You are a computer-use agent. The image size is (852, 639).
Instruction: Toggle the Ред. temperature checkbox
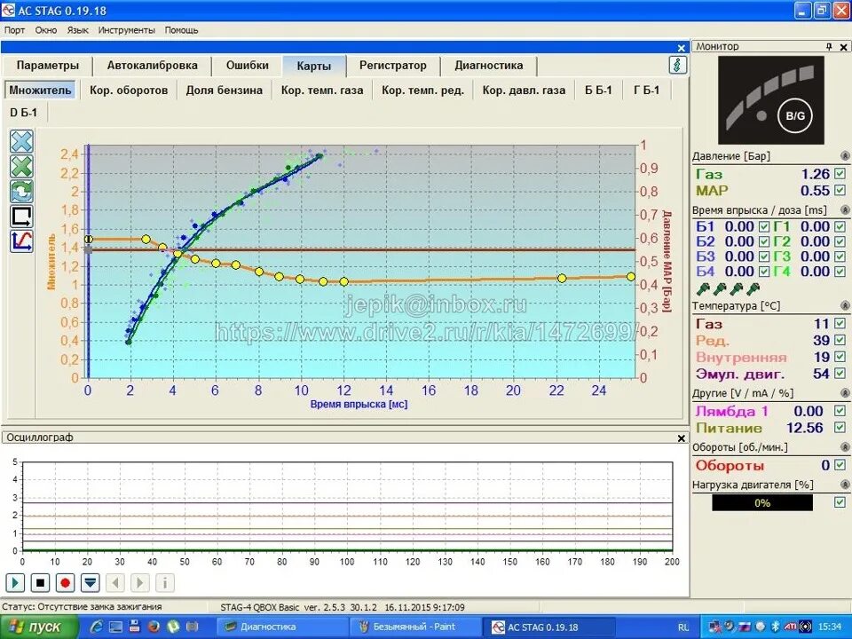tap(840, 340)
